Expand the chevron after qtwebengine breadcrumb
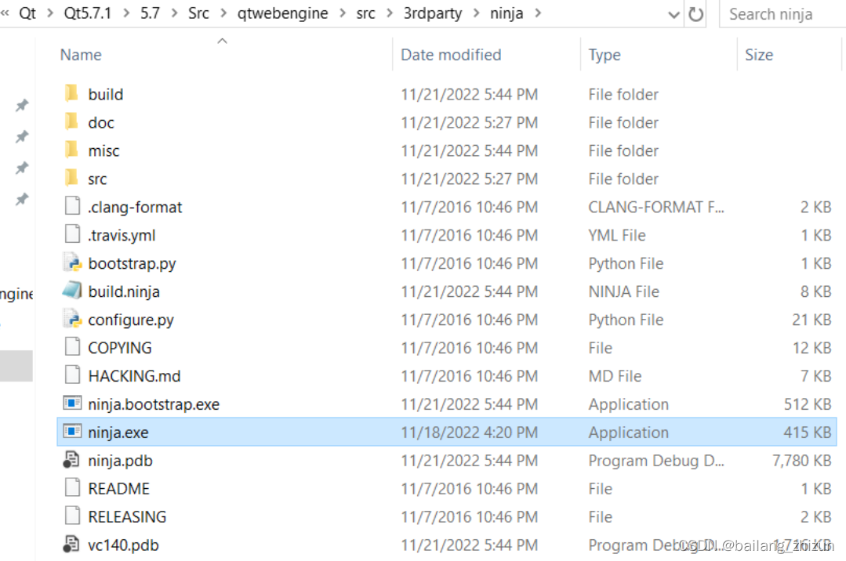This screenshot has width=846, height=561. 343,13
